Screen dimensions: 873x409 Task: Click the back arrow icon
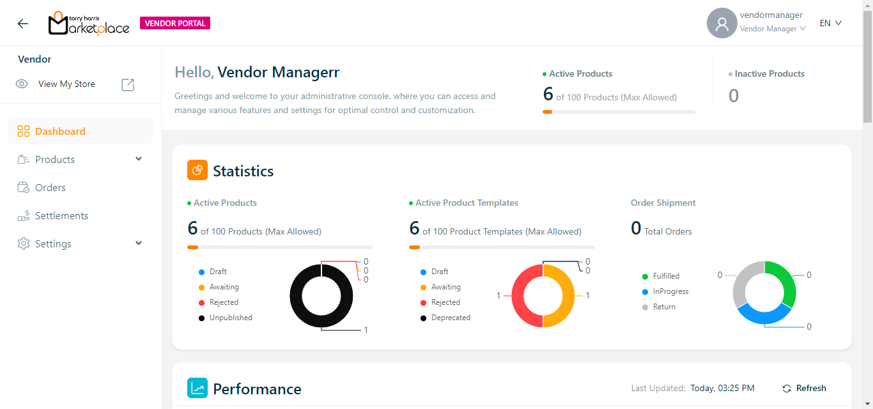point(23,24)
